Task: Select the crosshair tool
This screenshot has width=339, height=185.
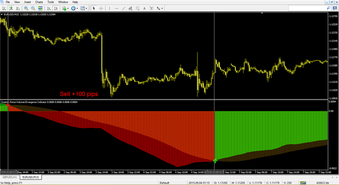Action: coord(101,8)
